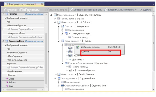The height and width of the screenshot is (97, 156).
Task: Click the Save method icon in left panel
Action: [x=7, y=86]
